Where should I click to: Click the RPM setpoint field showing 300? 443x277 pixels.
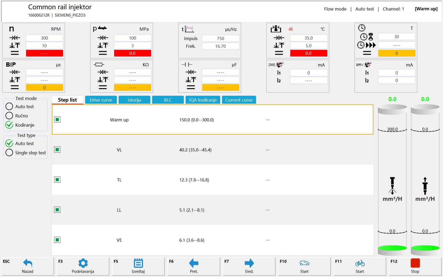[44, 38]
